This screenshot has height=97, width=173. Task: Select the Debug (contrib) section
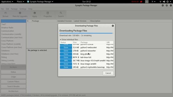[13, 60]
